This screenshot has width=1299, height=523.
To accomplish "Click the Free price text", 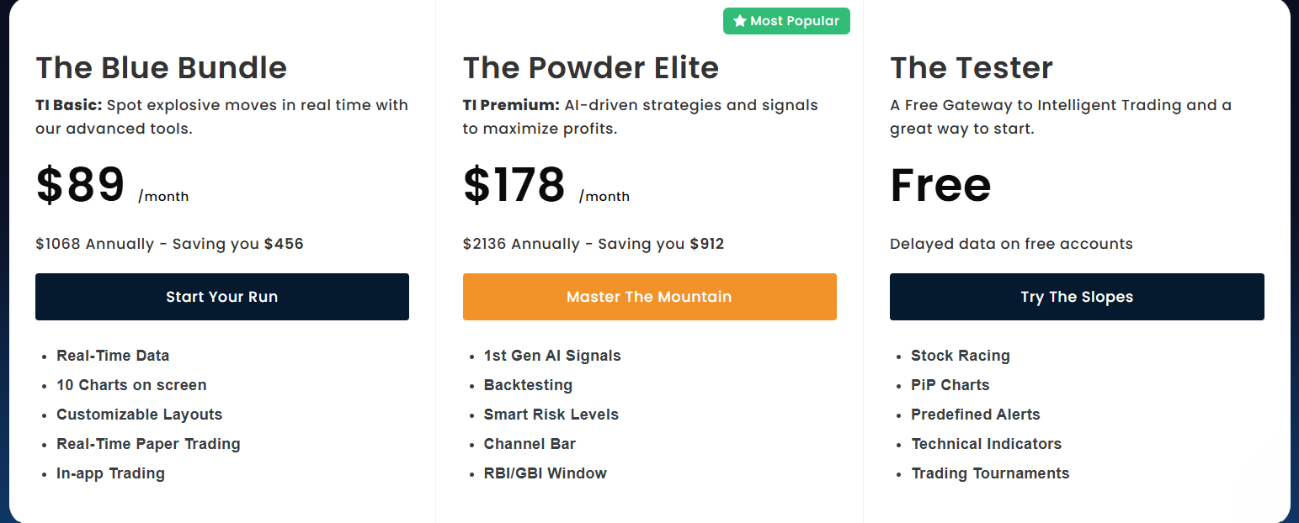I will pos(940,185).
